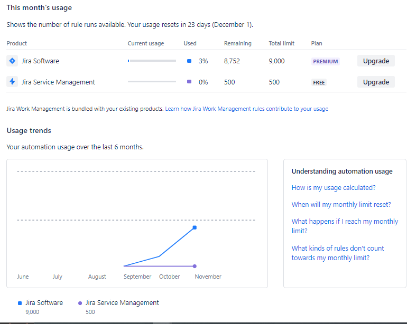Upgrade the Jira Software plan
This screenshot has width=407, height=324.
(376, 61)
